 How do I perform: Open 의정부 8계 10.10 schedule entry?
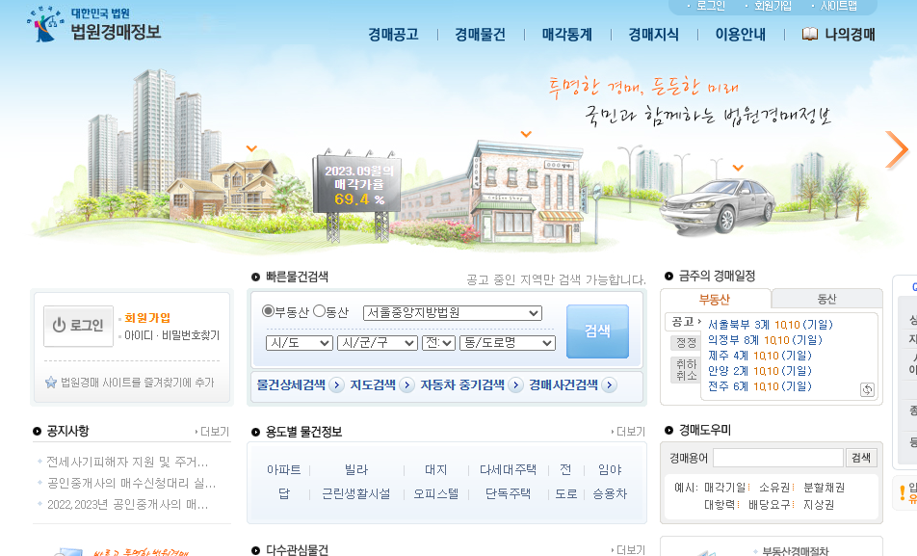point(765,340)
